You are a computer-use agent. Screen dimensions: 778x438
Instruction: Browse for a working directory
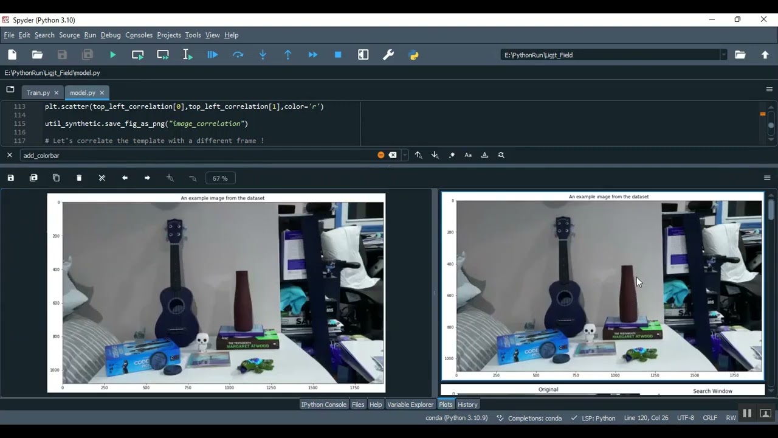pos(740,55)
